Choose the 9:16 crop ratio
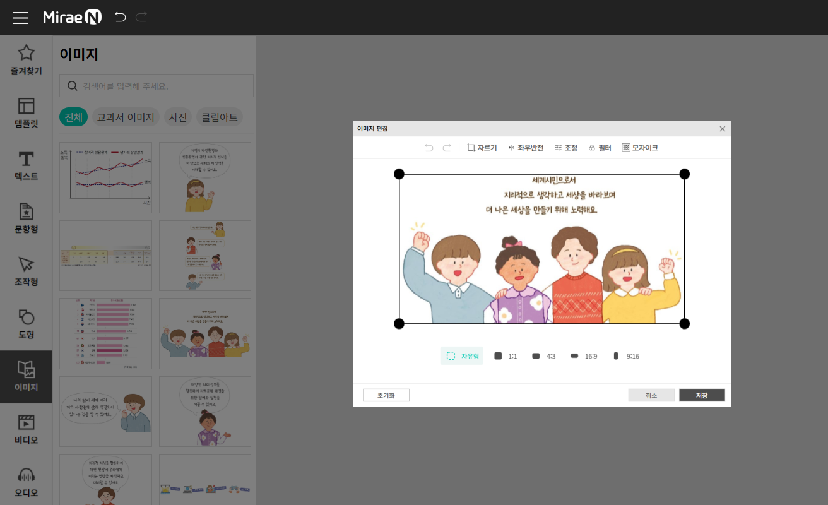828x505 pixels. click(x=626, y=356)
